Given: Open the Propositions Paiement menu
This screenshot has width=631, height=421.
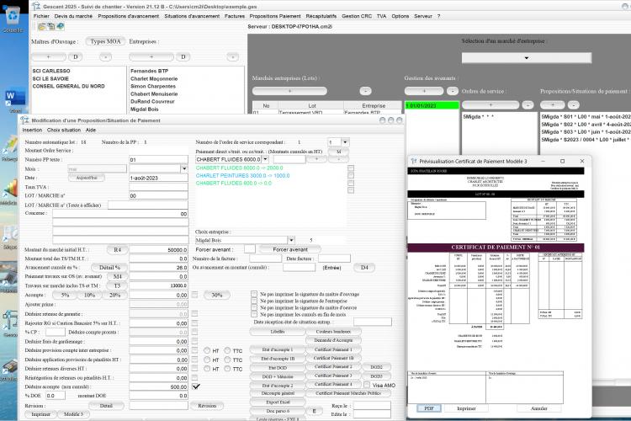Looking at the screenshot, I should click(275, 16).
